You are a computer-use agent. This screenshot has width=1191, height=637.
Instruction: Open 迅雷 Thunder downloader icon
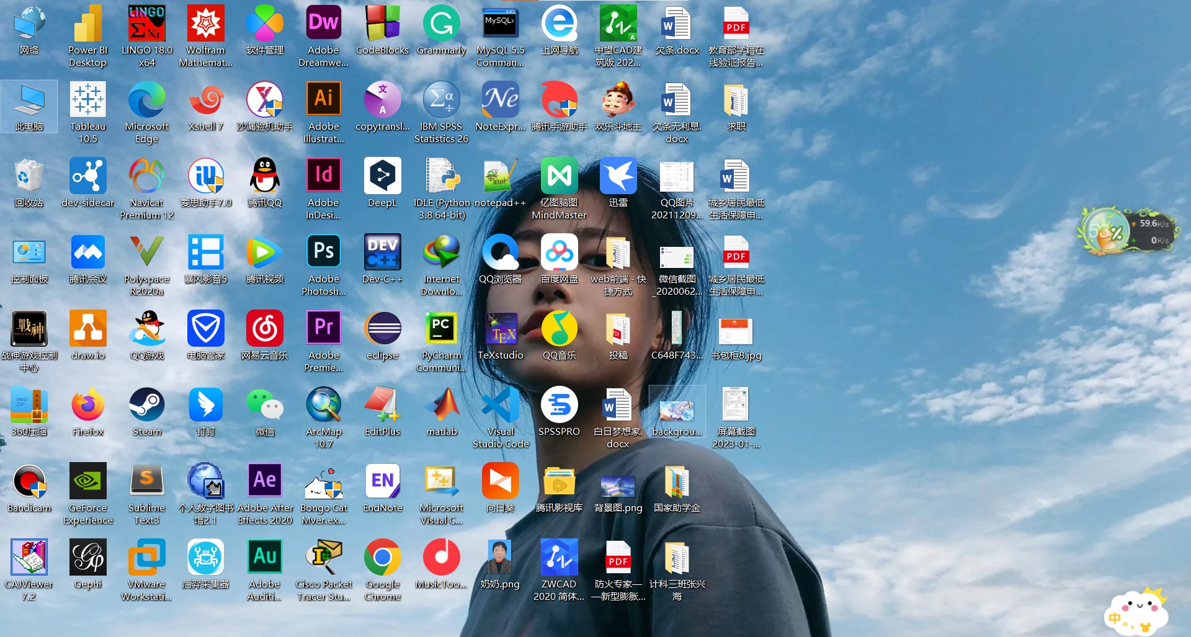(618, 176)
